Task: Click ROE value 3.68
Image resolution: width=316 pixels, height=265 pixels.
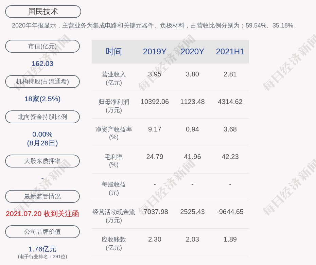Action: click(230, 129)
